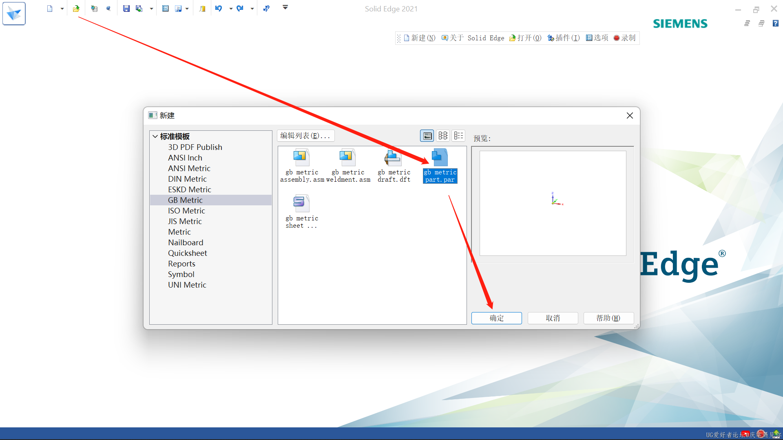783x440 pixels.
Task: Click the Open file folder icon
Action: click(x=76, y=9)
